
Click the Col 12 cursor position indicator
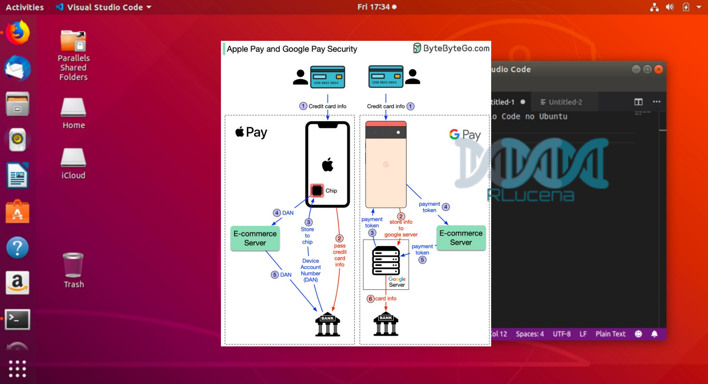(x=499, y=334)
